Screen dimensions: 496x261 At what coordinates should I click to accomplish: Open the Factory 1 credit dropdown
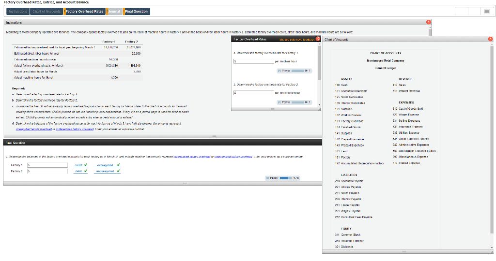coord(81,165)
